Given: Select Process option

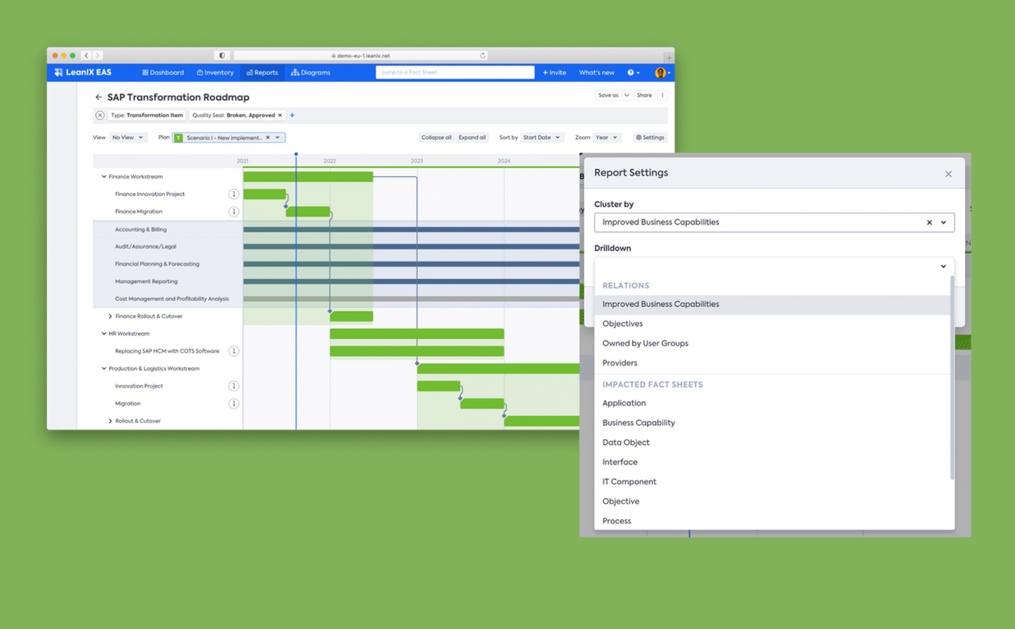Looking at the screenshot, I should [772, 521].
